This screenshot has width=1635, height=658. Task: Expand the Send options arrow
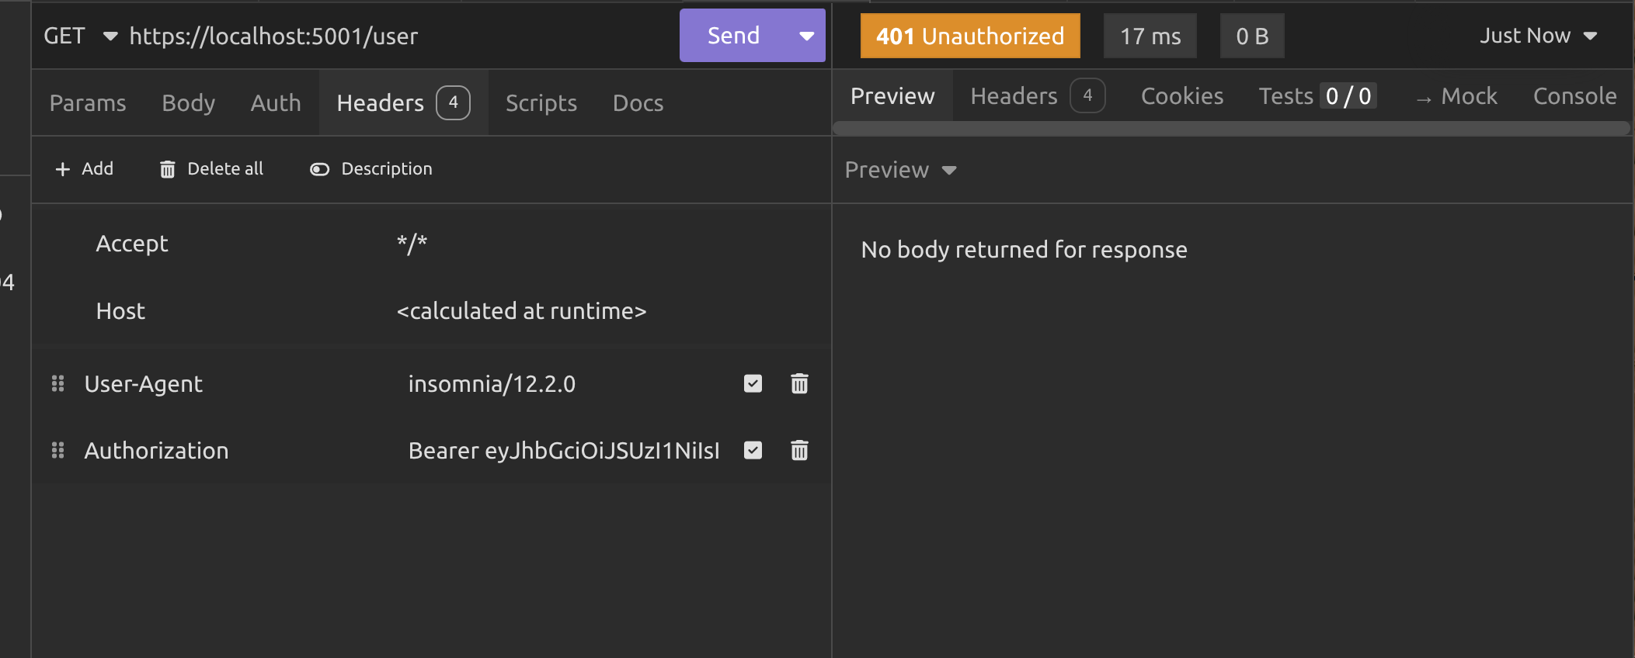[806, 36]
